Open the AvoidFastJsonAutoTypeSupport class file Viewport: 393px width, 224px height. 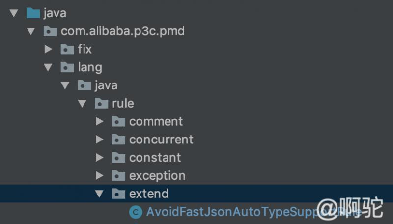pos(231,212)
